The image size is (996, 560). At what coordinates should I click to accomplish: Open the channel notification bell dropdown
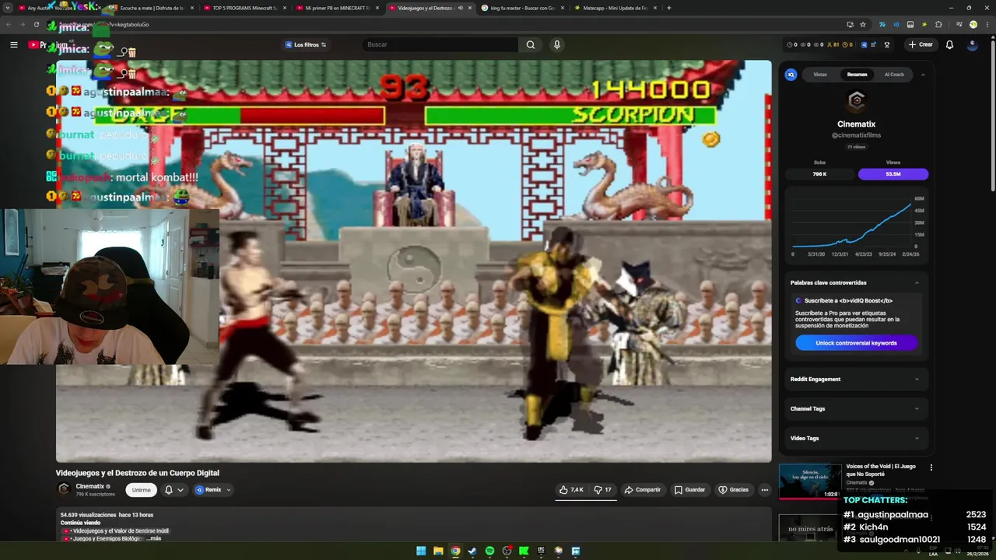(174, 490)
